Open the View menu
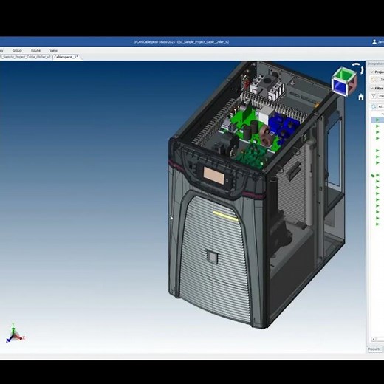 tap(53, 50)
